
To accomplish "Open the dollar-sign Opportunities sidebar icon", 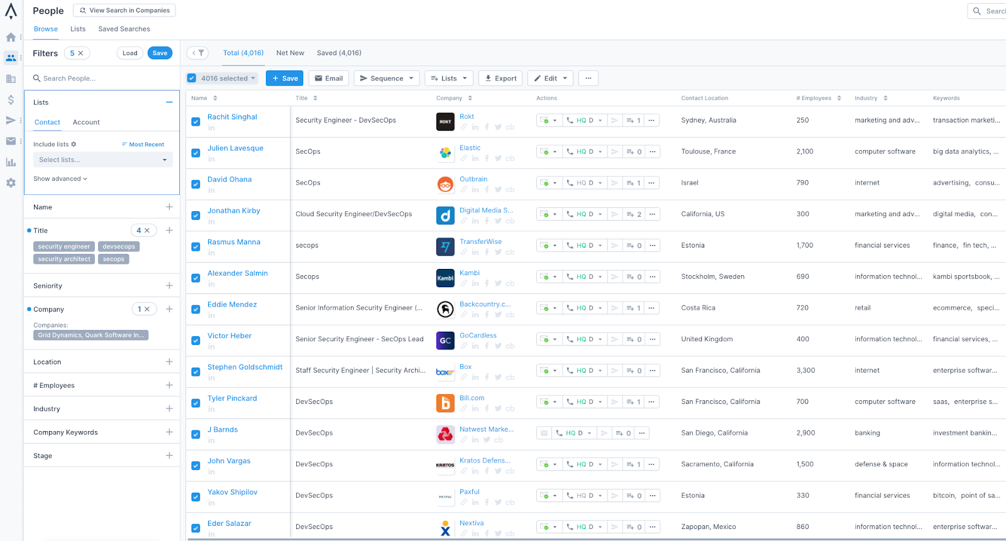I will (11, 100).
